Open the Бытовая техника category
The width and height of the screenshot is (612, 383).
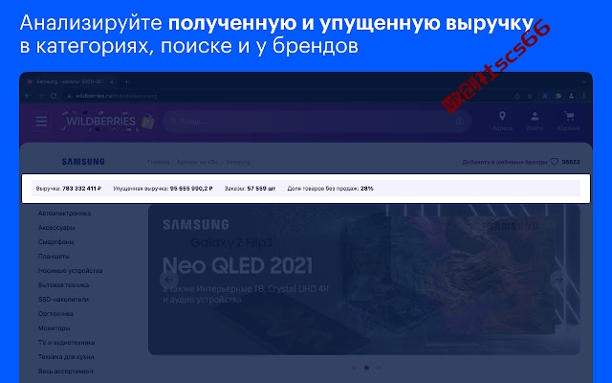click(63, 285)
